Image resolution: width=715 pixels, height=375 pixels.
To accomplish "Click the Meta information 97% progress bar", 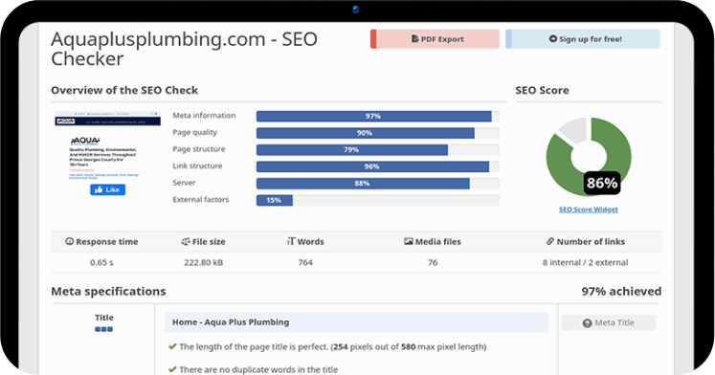I will click(377, 116).
